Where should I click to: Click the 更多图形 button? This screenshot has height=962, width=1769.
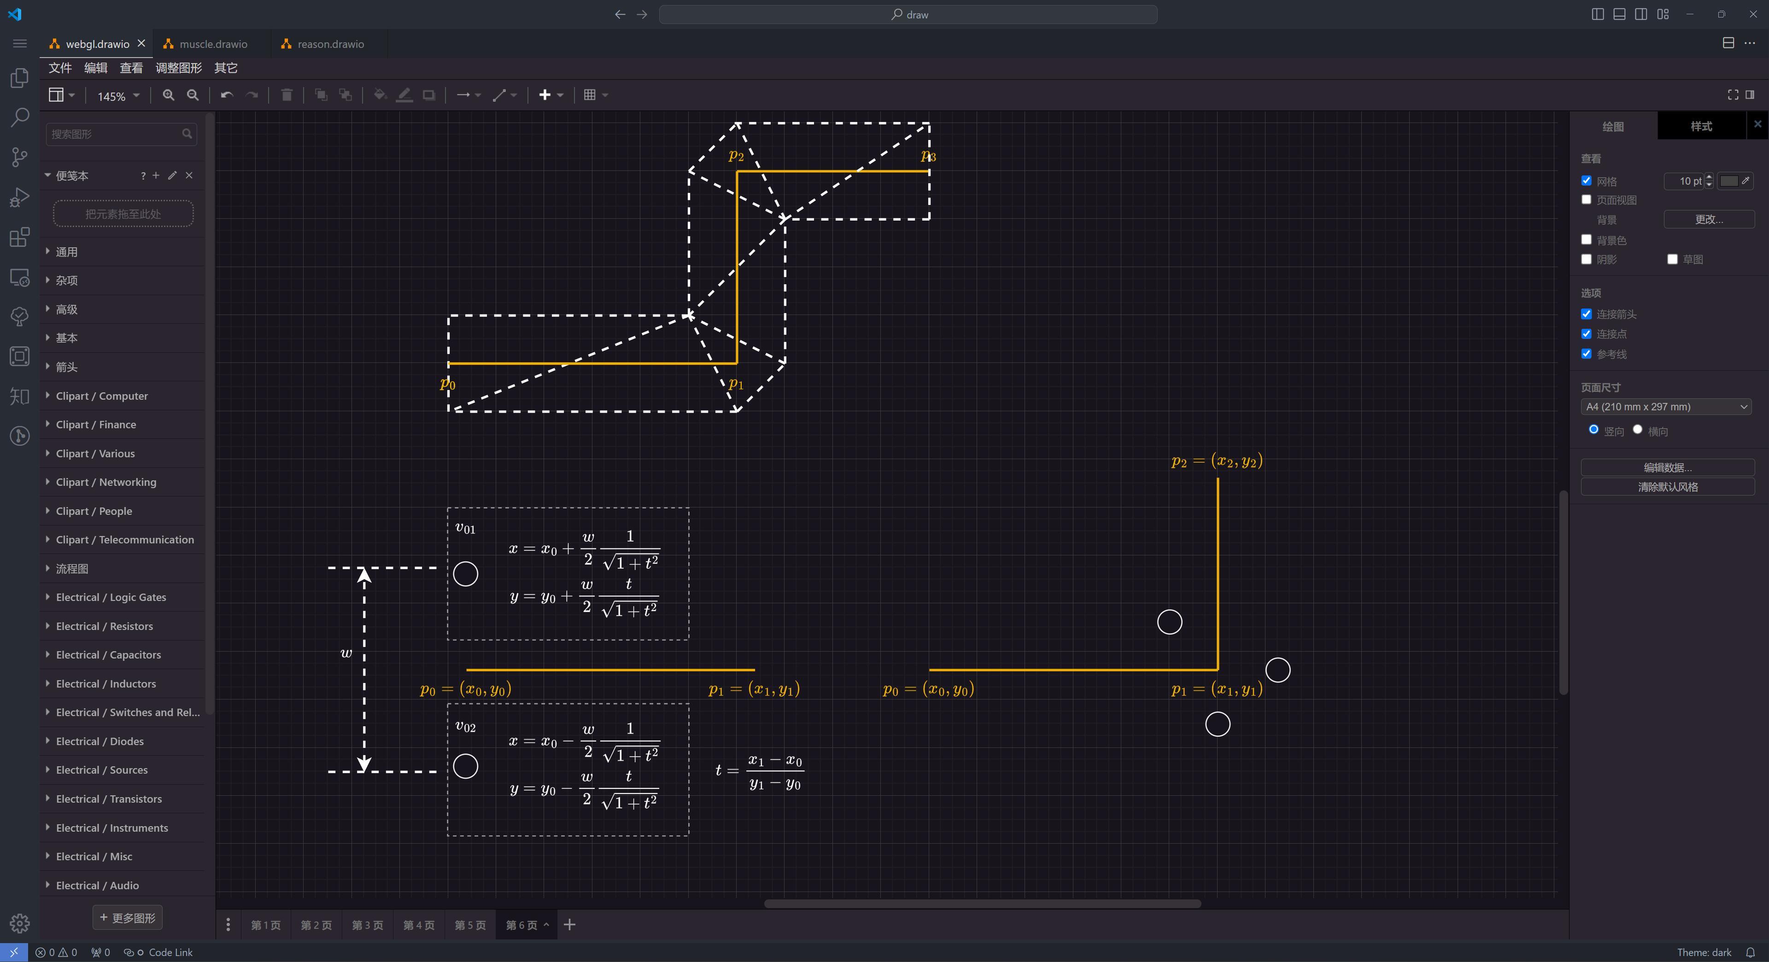click(x=128, y=918)
